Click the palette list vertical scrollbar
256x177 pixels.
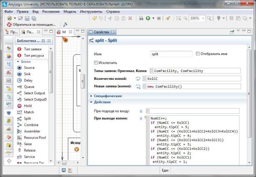(51, 72)
